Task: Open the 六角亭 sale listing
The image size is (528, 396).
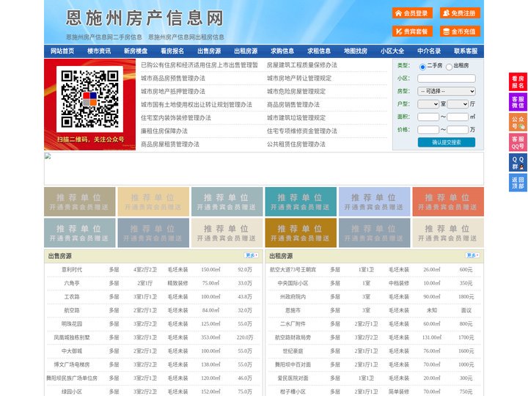Action: pyautogui.click(x=72, y=283)
